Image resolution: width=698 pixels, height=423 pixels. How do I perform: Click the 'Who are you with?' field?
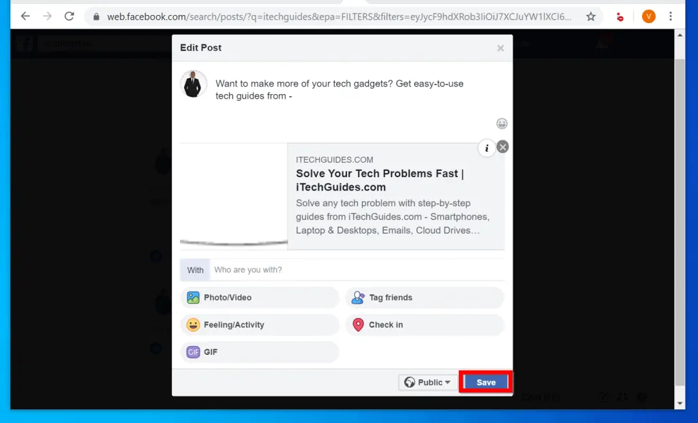click(356, 270)
